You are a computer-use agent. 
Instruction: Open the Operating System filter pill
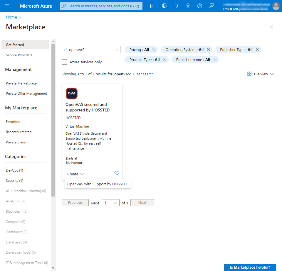(184, 50)
